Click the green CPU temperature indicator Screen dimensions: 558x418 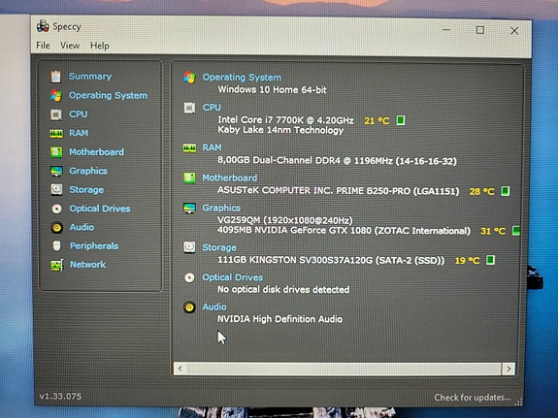tap(401, 120)
